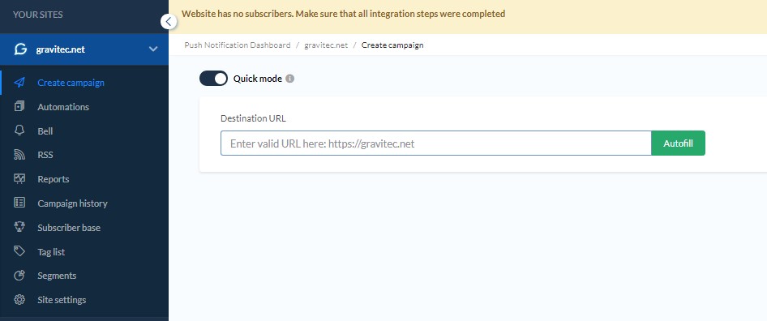Viewport: 767px width, 321px height.
Task: Toggle the Quick mode switch
Action: coord(214,79)
